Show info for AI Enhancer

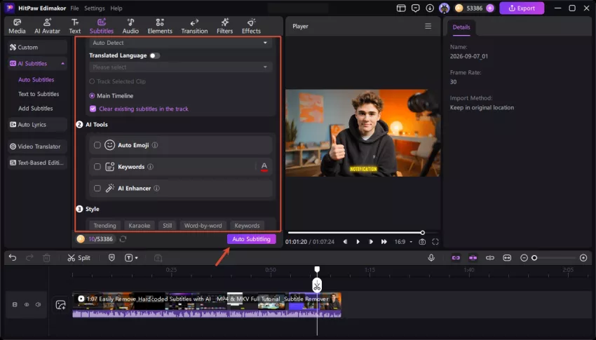click(x=156, y=189)
